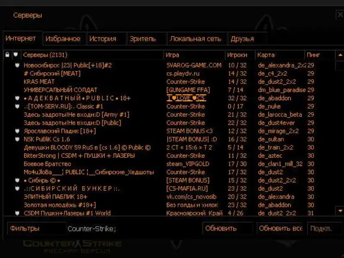Open the История tab
Screen dimensions: 344x258
point(106,39)
